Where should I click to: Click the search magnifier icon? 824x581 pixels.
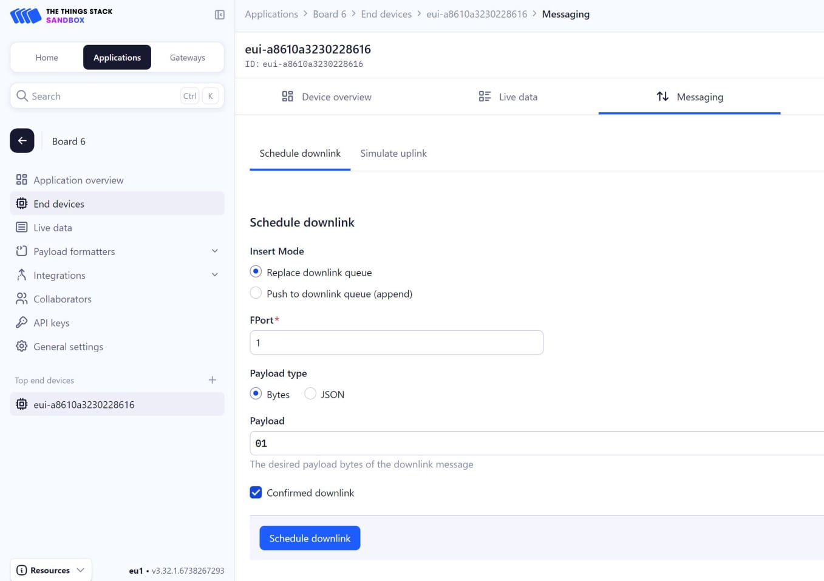click(22, 96)
